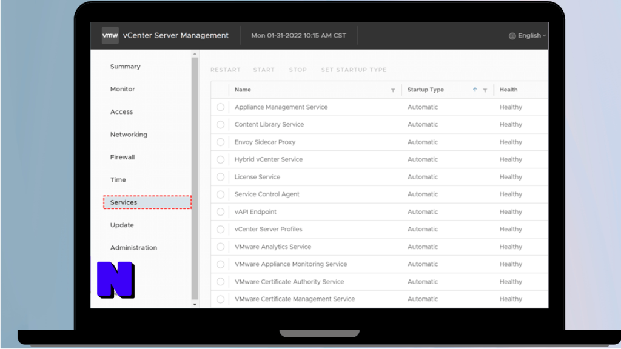Viewport: 621px width, 349px height.
Task: Click the Health column header
Action: coord(508,90)
